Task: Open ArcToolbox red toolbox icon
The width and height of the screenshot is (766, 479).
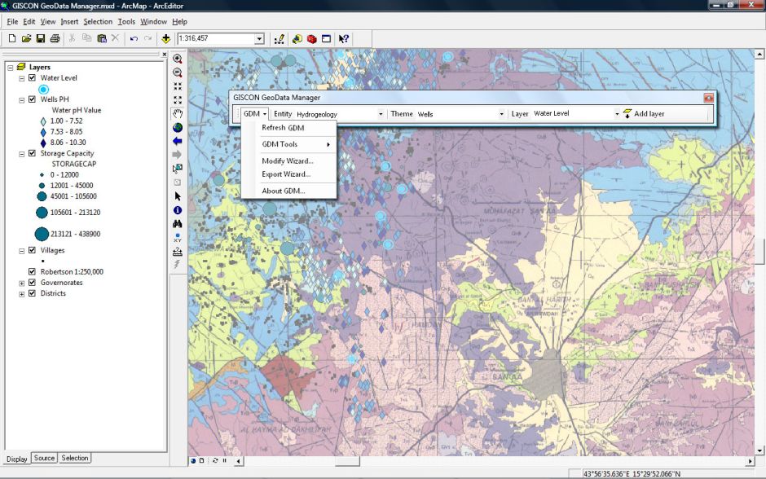Action: 311,38
